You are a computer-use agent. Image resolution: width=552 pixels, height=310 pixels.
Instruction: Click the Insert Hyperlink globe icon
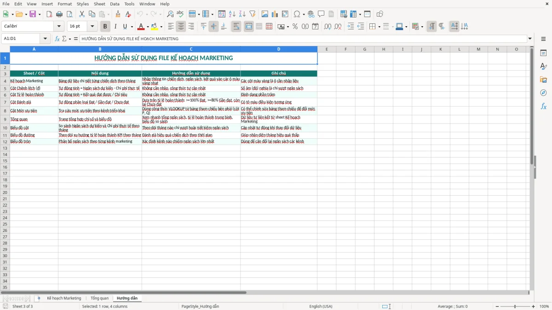coord(311,14)
